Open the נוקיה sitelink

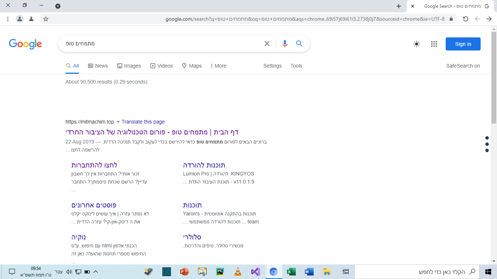pyautogui.click(x=79, y=237)
